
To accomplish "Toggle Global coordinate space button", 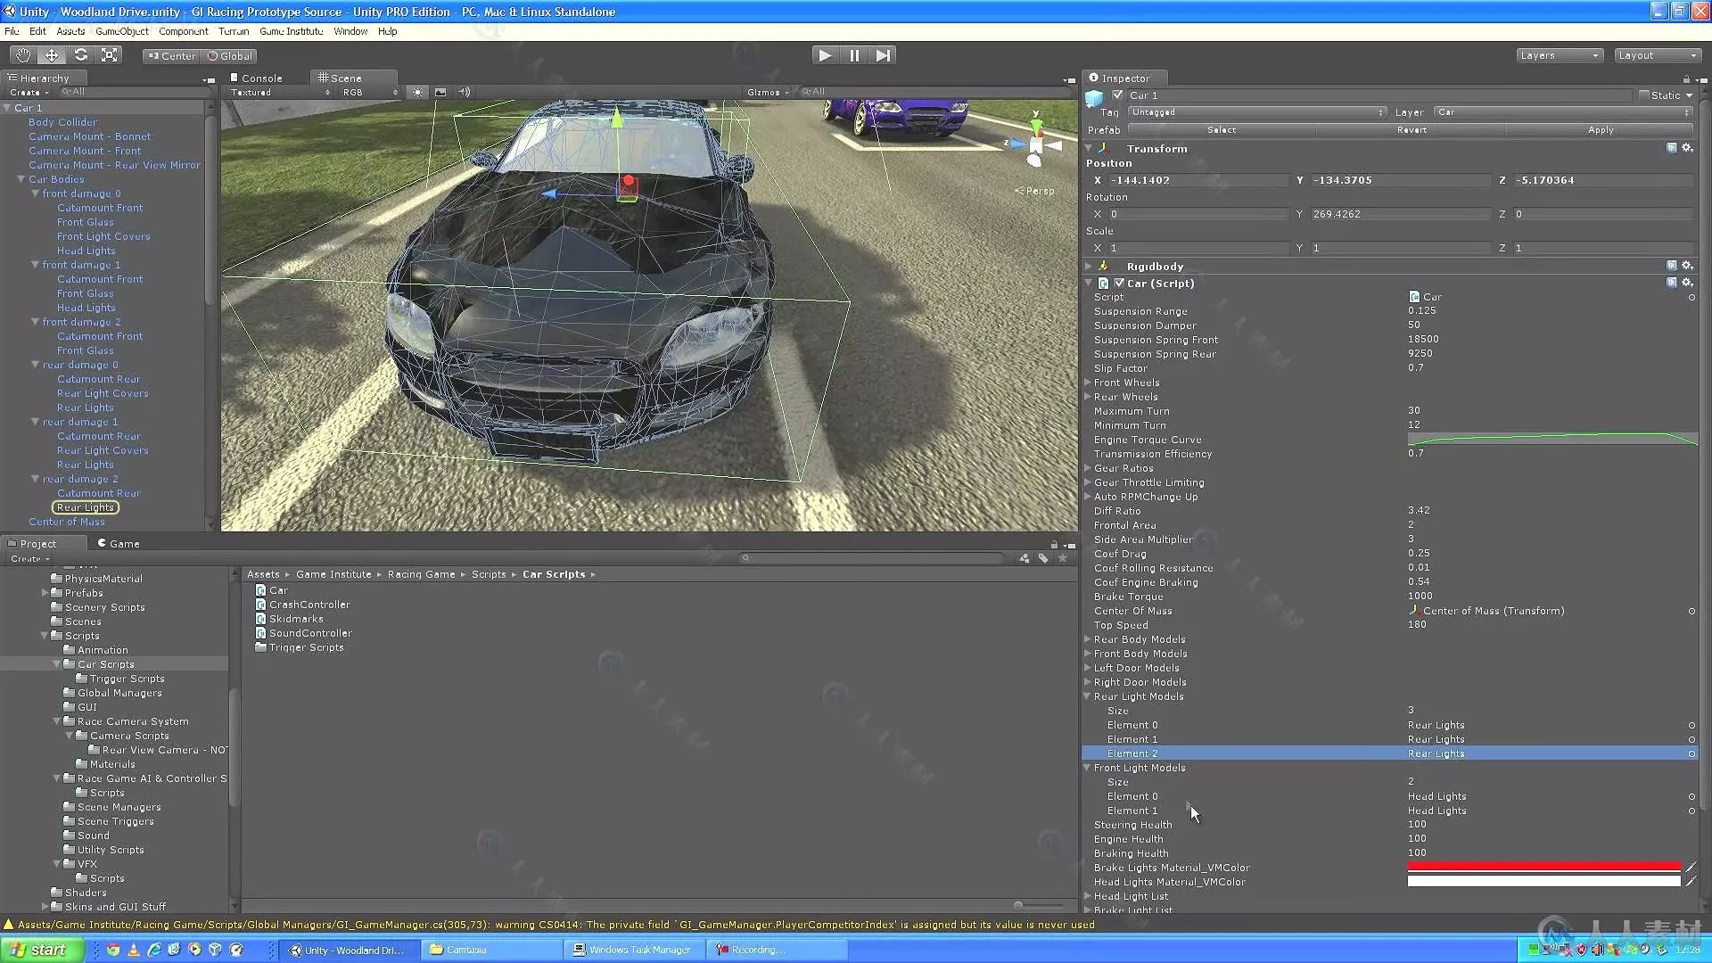I will point(229,55).
